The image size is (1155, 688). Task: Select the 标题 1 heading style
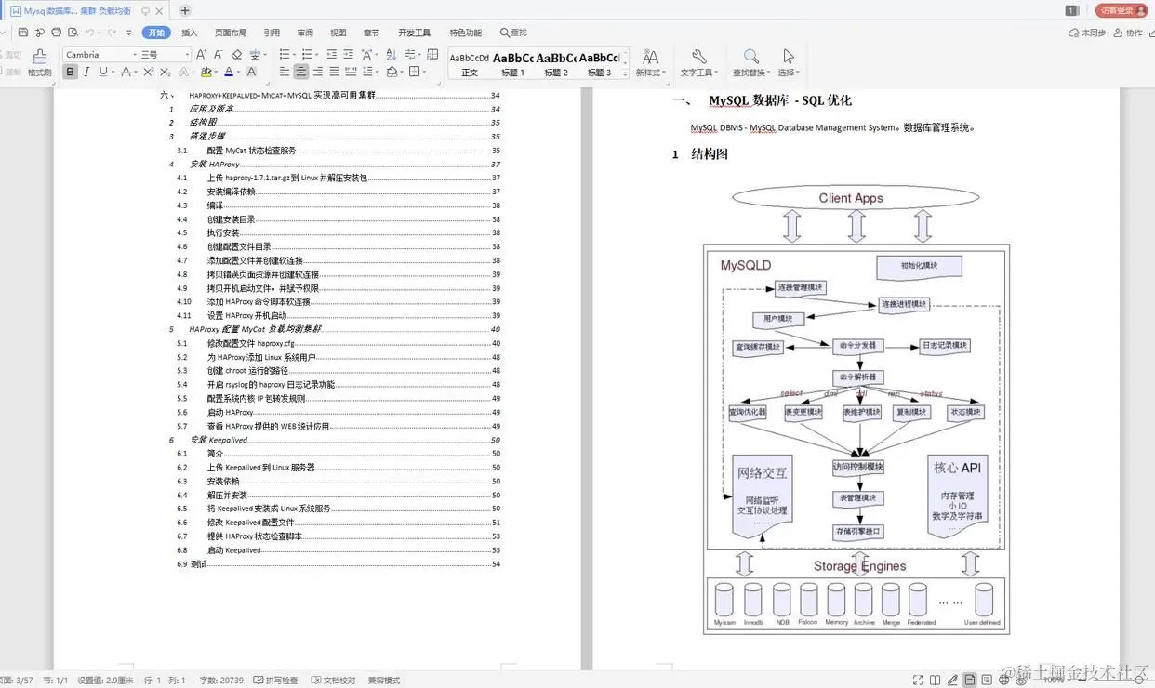[x=513, y=64]
